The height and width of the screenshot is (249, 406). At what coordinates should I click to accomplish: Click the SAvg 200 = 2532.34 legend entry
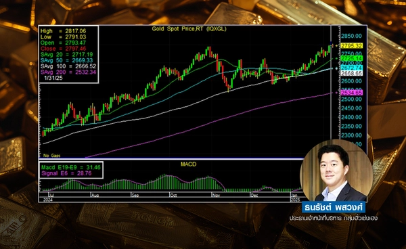click(x=68, y=72)
